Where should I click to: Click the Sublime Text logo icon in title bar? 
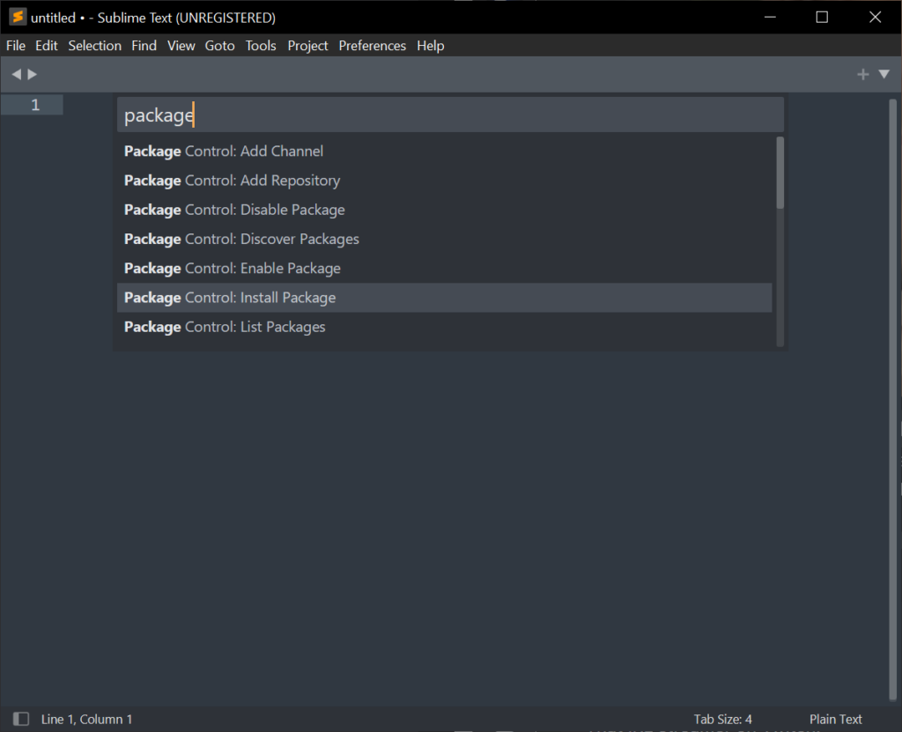tap(18, 18)
